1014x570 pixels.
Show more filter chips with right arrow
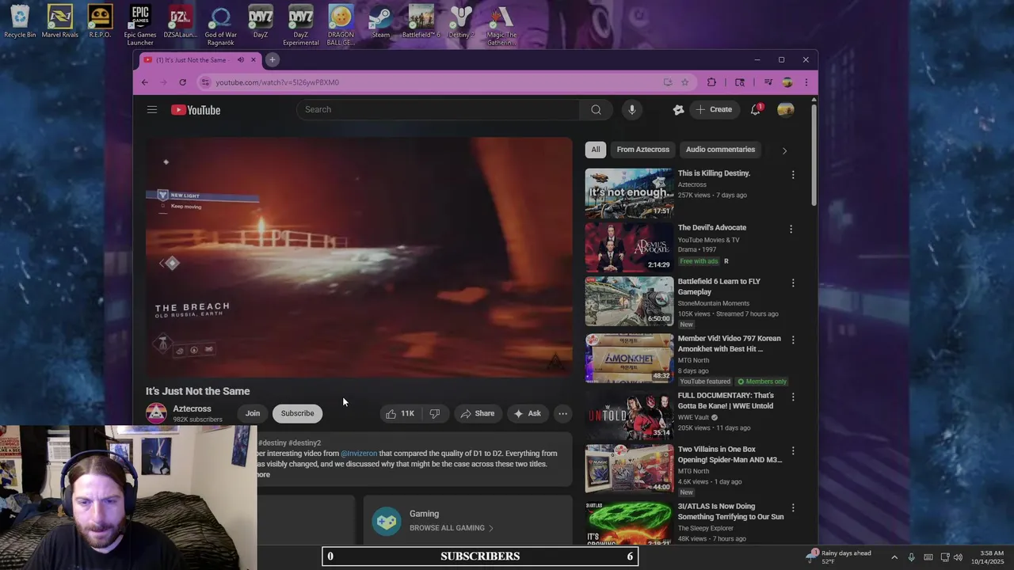(784, 150)
